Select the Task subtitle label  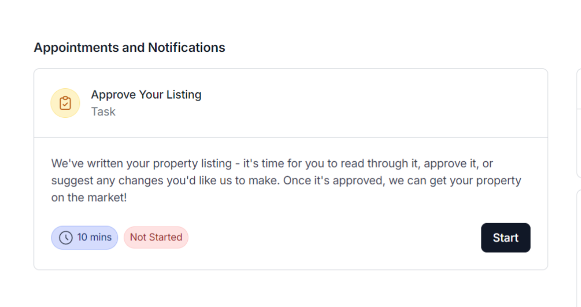[x=103, y=112]
